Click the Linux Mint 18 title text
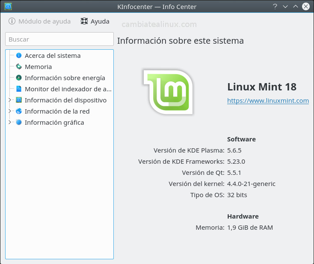Screen dimensions: 314x264 (262, 87)
